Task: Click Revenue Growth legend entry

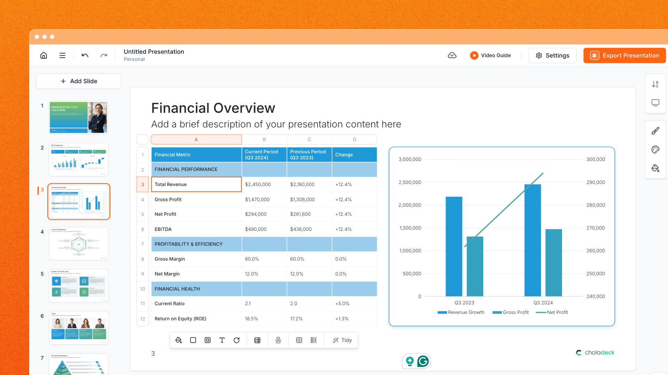Action: [x=461, y=312]
